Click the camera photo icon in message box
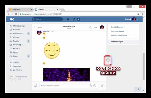Image resolution: width=151 pixels, height=98 pixels. pyautogui.click(x=90, y=86)
